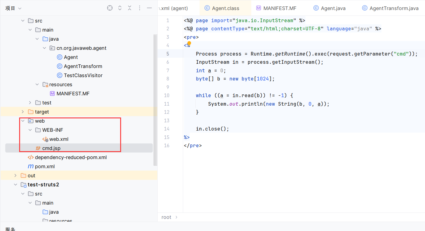Select web.xml in the project tree
This screenshot has width=425, height=231.
[59, 139]
